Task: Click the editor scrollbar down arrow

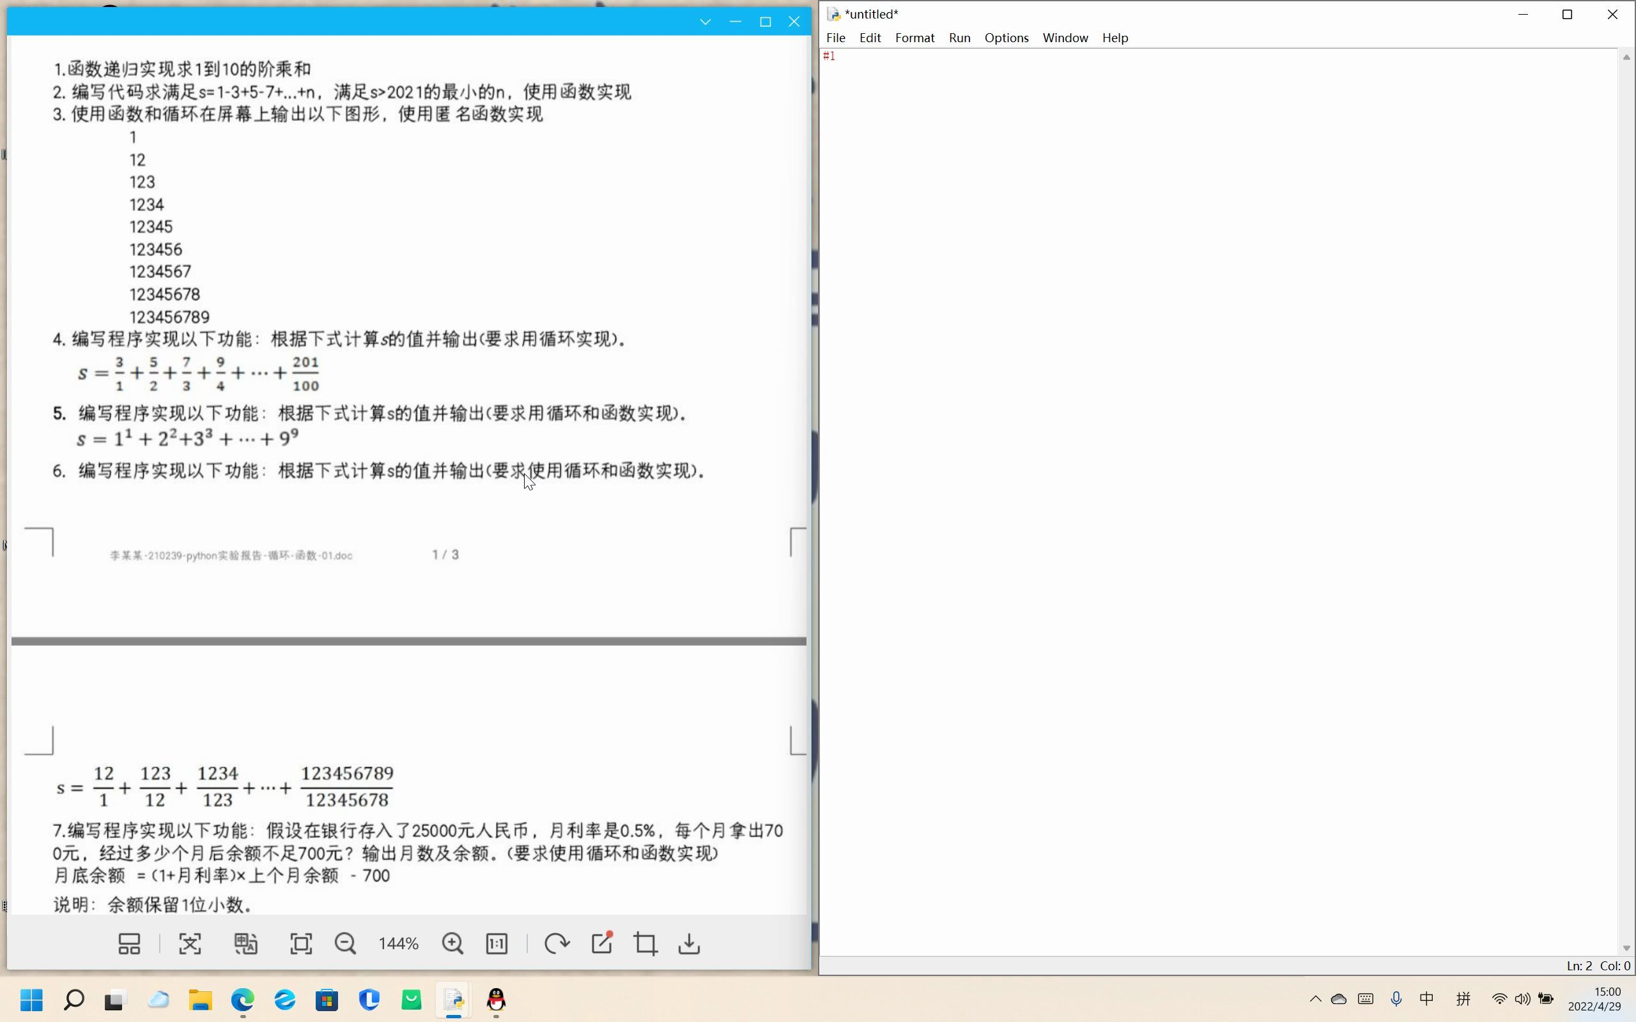Action: 1626,948
